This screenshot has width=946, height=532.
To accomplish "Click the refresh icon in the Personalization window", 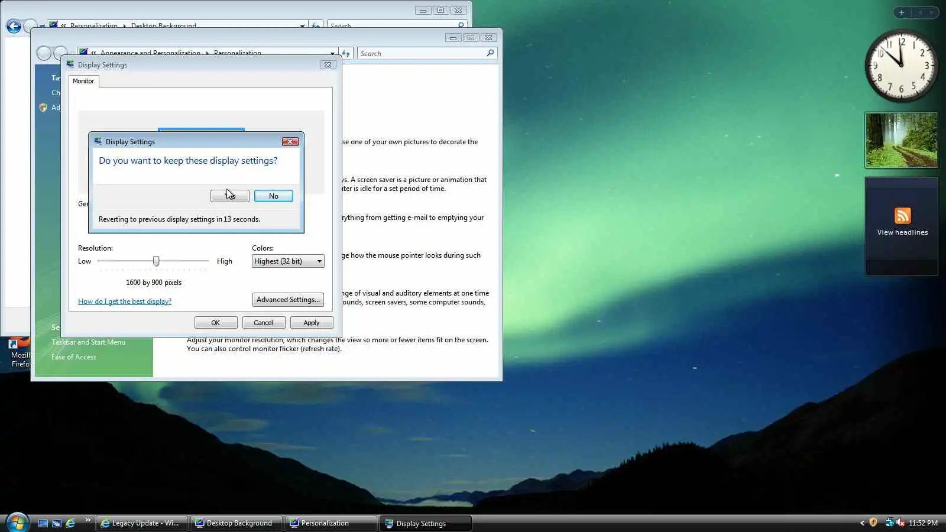I will [x=346, y=54].
